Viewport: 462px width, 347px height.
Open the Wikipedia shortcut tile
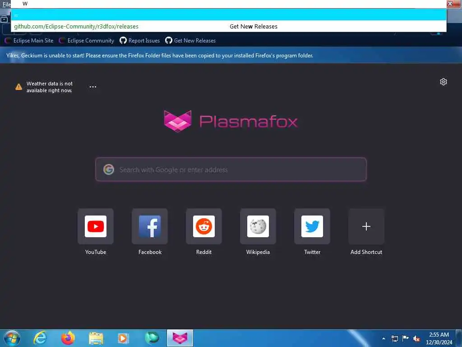coord(258,226)
